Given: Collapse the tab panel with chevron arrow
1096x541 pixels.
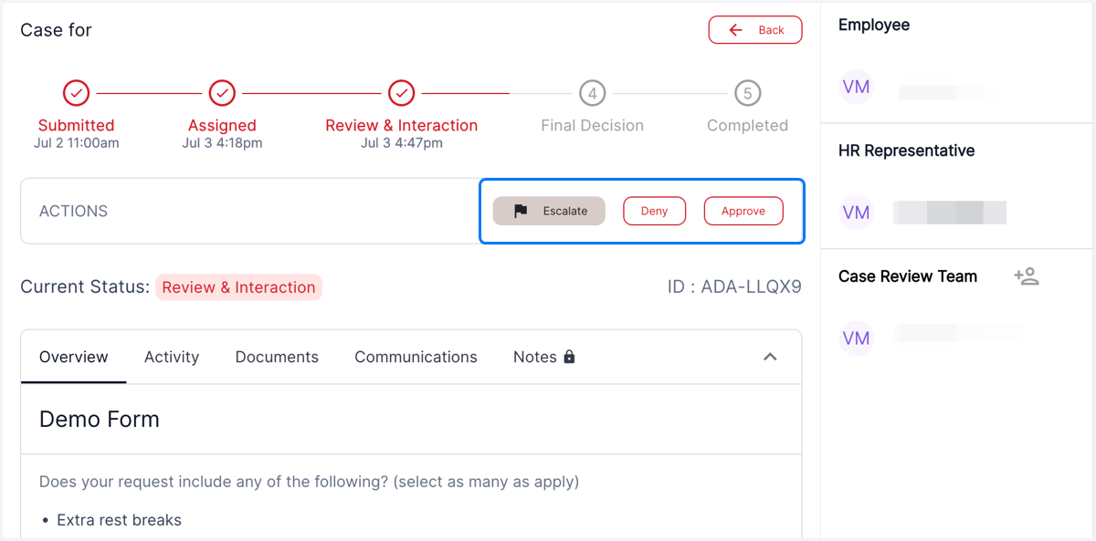Looking at the screenshot, I should [x=770, y=357].
